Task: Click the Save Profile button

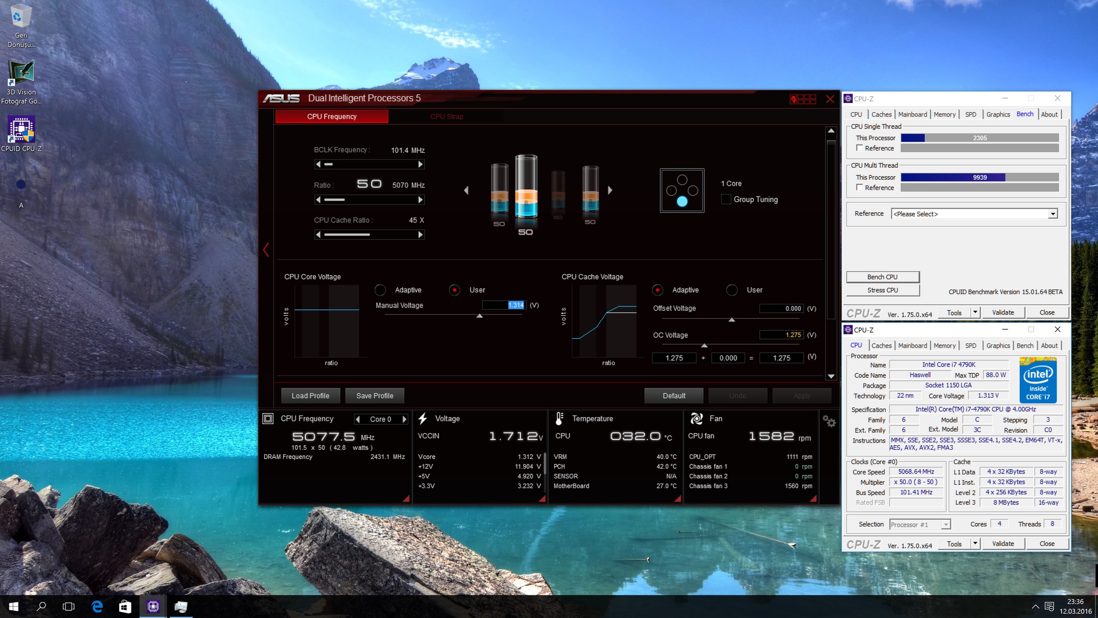Action: (375, 396)
